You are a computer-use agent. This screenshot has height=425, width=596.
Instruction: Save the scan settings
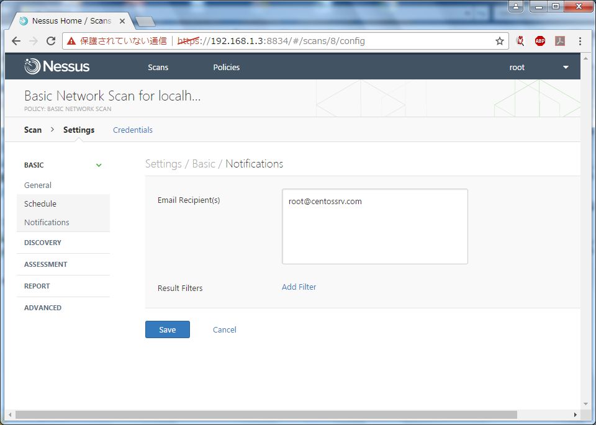point(167,329)
